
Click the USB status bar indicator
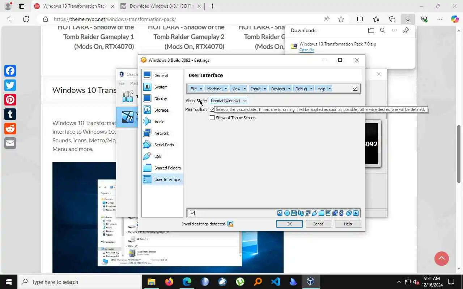(315, 213)
